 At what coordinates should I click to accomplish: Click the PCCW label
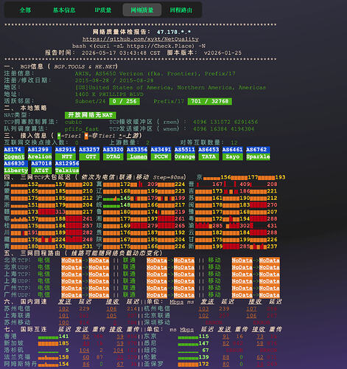pos(161,156)
